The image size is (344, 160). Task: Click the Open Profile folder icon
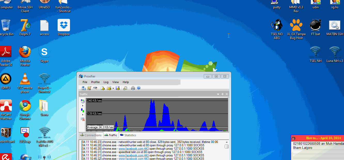click(x=109, y=88)
